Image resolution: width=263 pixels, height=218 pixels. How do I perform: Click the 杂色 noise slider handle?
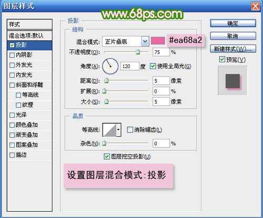105,144
